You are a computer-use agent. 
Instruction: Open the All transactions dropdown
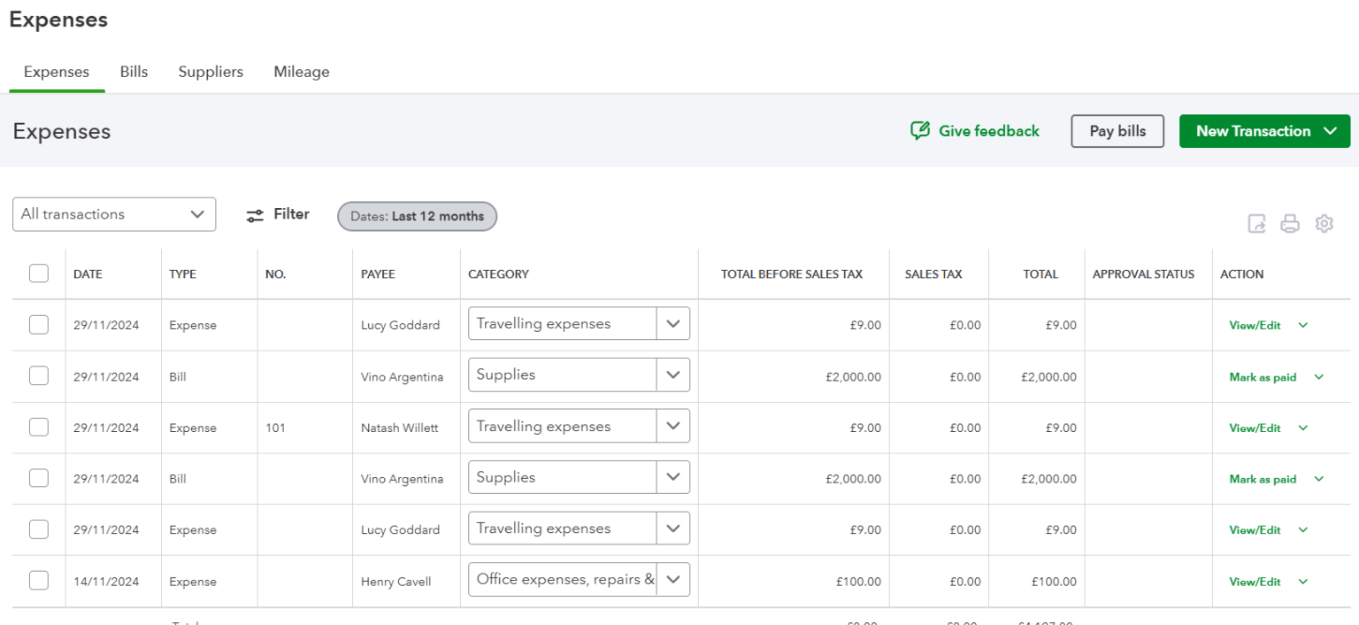(x=113, y=214)
